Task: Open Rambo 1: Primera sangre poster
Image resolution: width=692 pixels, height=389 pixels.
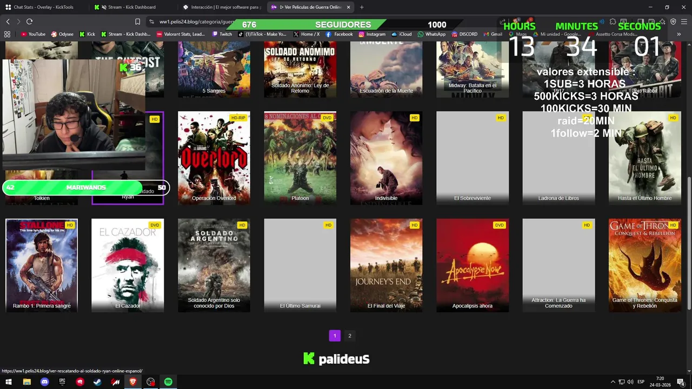Action: (42, 265)
